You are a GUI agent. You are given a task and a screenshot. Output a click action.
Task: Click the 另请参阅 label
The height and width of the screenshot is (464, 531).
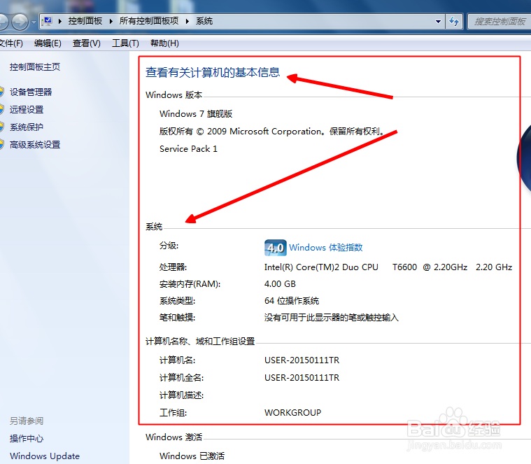tap(27, 421)
